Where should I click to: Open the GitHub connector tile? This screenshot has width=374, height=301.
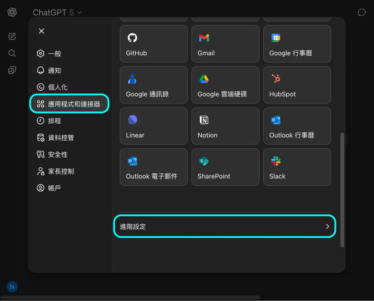pyautogui.click(x=153, y=44)
